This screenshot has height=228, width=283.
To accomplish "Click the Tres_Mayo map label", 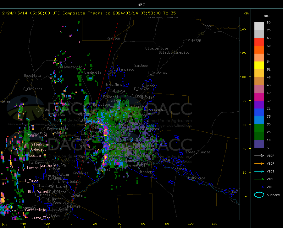I will point(114,84).
